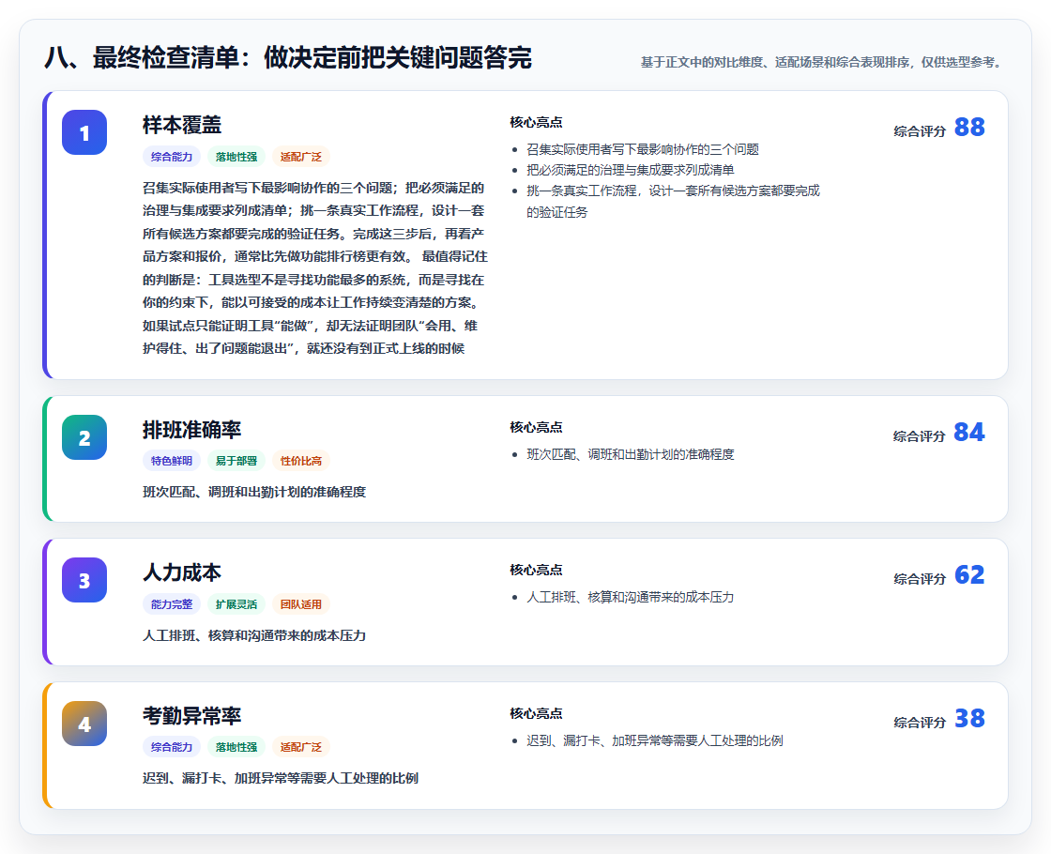Click the score value 84
The height and width of the screenshot is (854, 1051).
click(x=969, y=432)
